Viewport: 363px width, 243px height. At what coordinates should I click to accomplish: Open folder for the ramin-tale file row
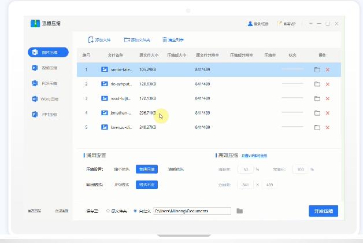click(317, 69)
